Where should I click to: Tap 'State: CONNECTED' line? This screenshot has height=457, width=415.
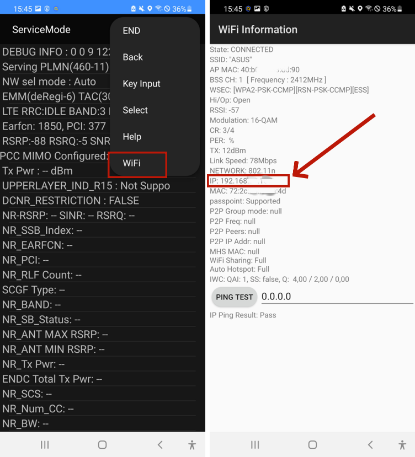[x=241, y=50]
